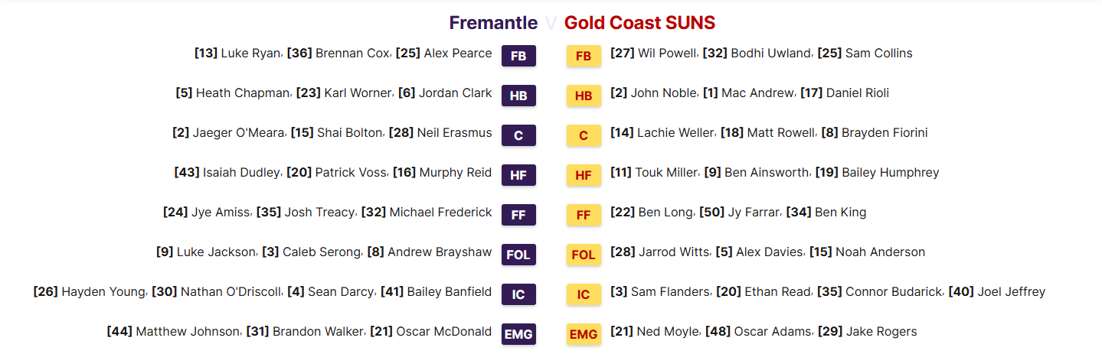
Task: Open the Fremantle team heading
Action: [493, 23]
